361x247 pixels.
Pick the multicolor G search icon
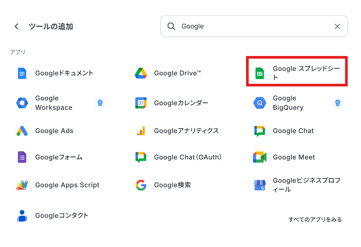(141, 185)
